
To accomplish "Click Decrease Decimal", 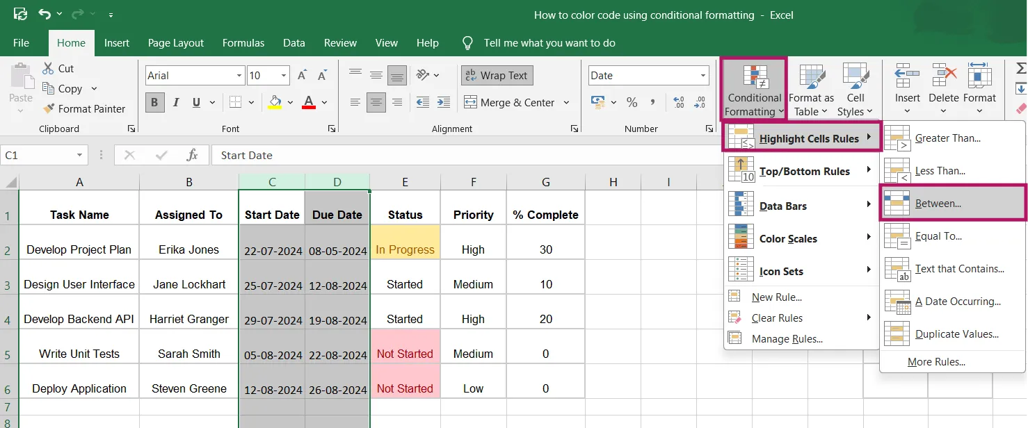I will (700, 102).
